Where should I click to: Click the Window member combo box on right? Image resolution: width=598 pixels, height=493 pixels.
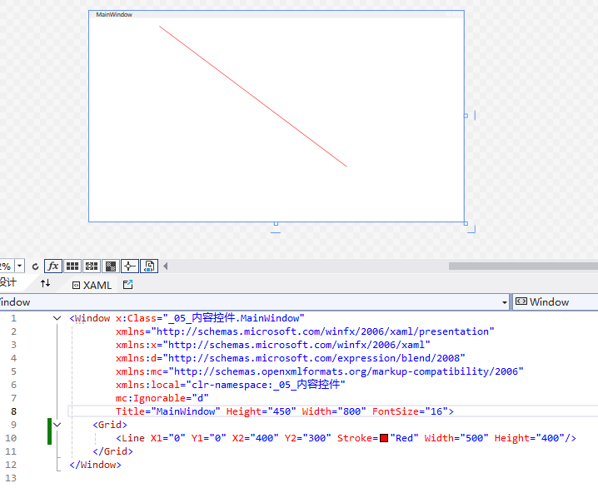pos(554,302)
